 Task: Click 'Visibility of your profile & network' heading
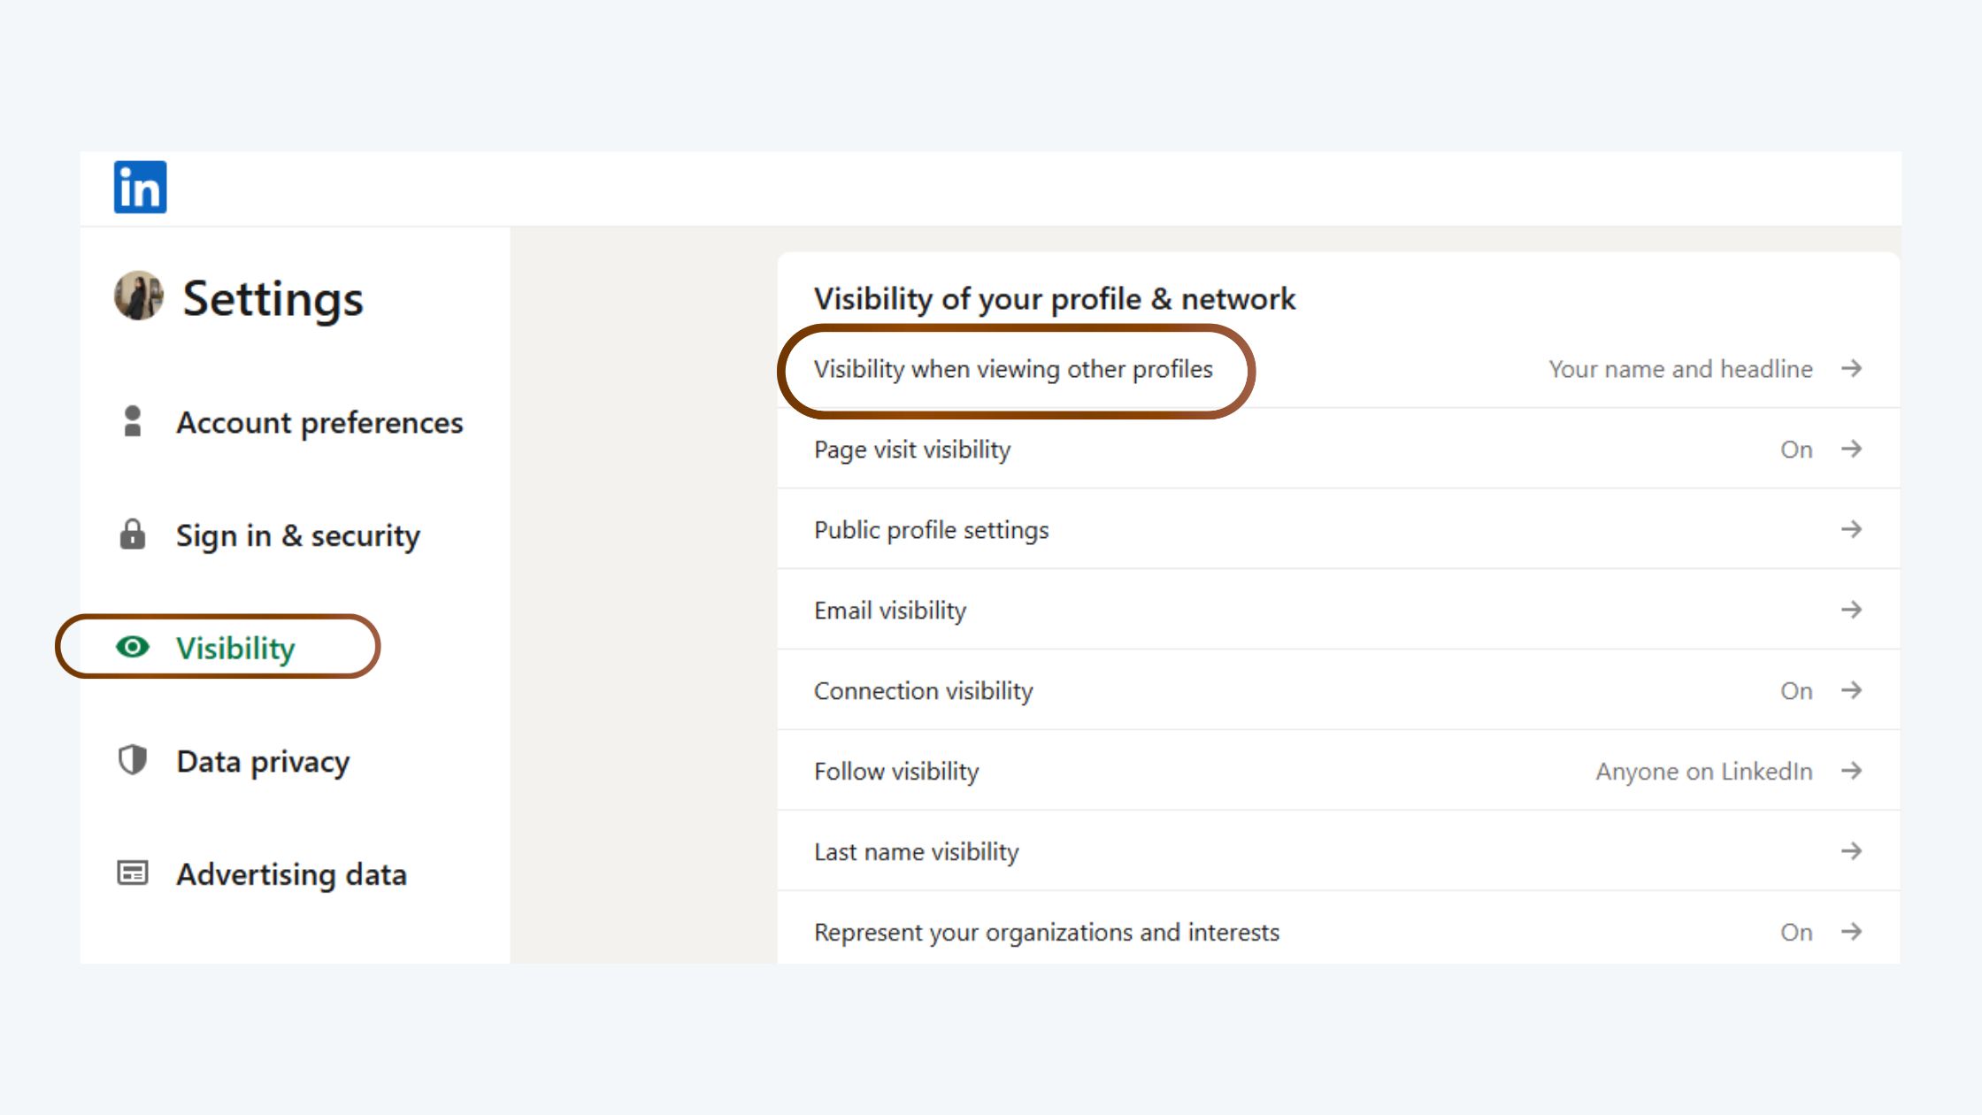tap(1055, 299)
